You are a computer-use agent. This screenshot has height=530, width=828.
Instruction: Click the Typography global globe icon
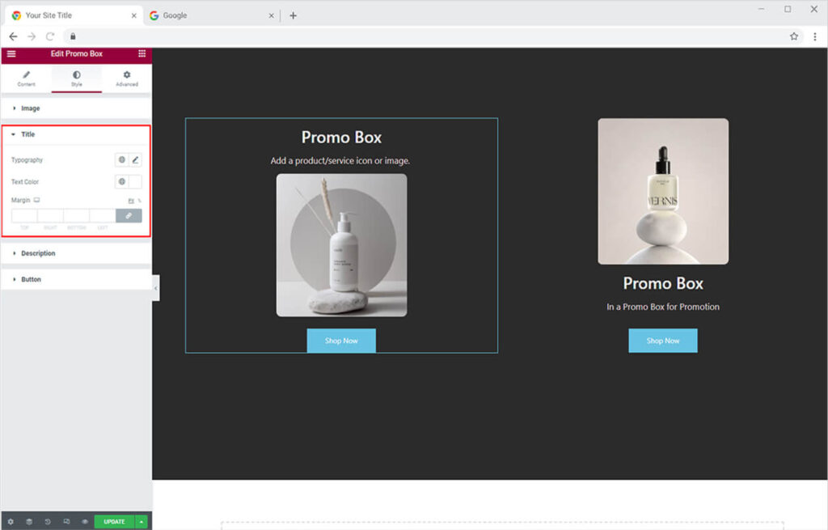pyautogui.click(x=121, y=160)
